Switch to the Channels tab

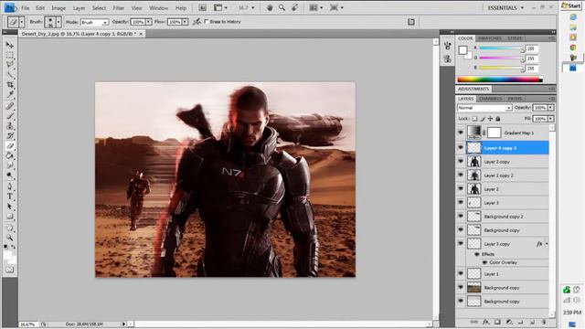coord(490,99)
